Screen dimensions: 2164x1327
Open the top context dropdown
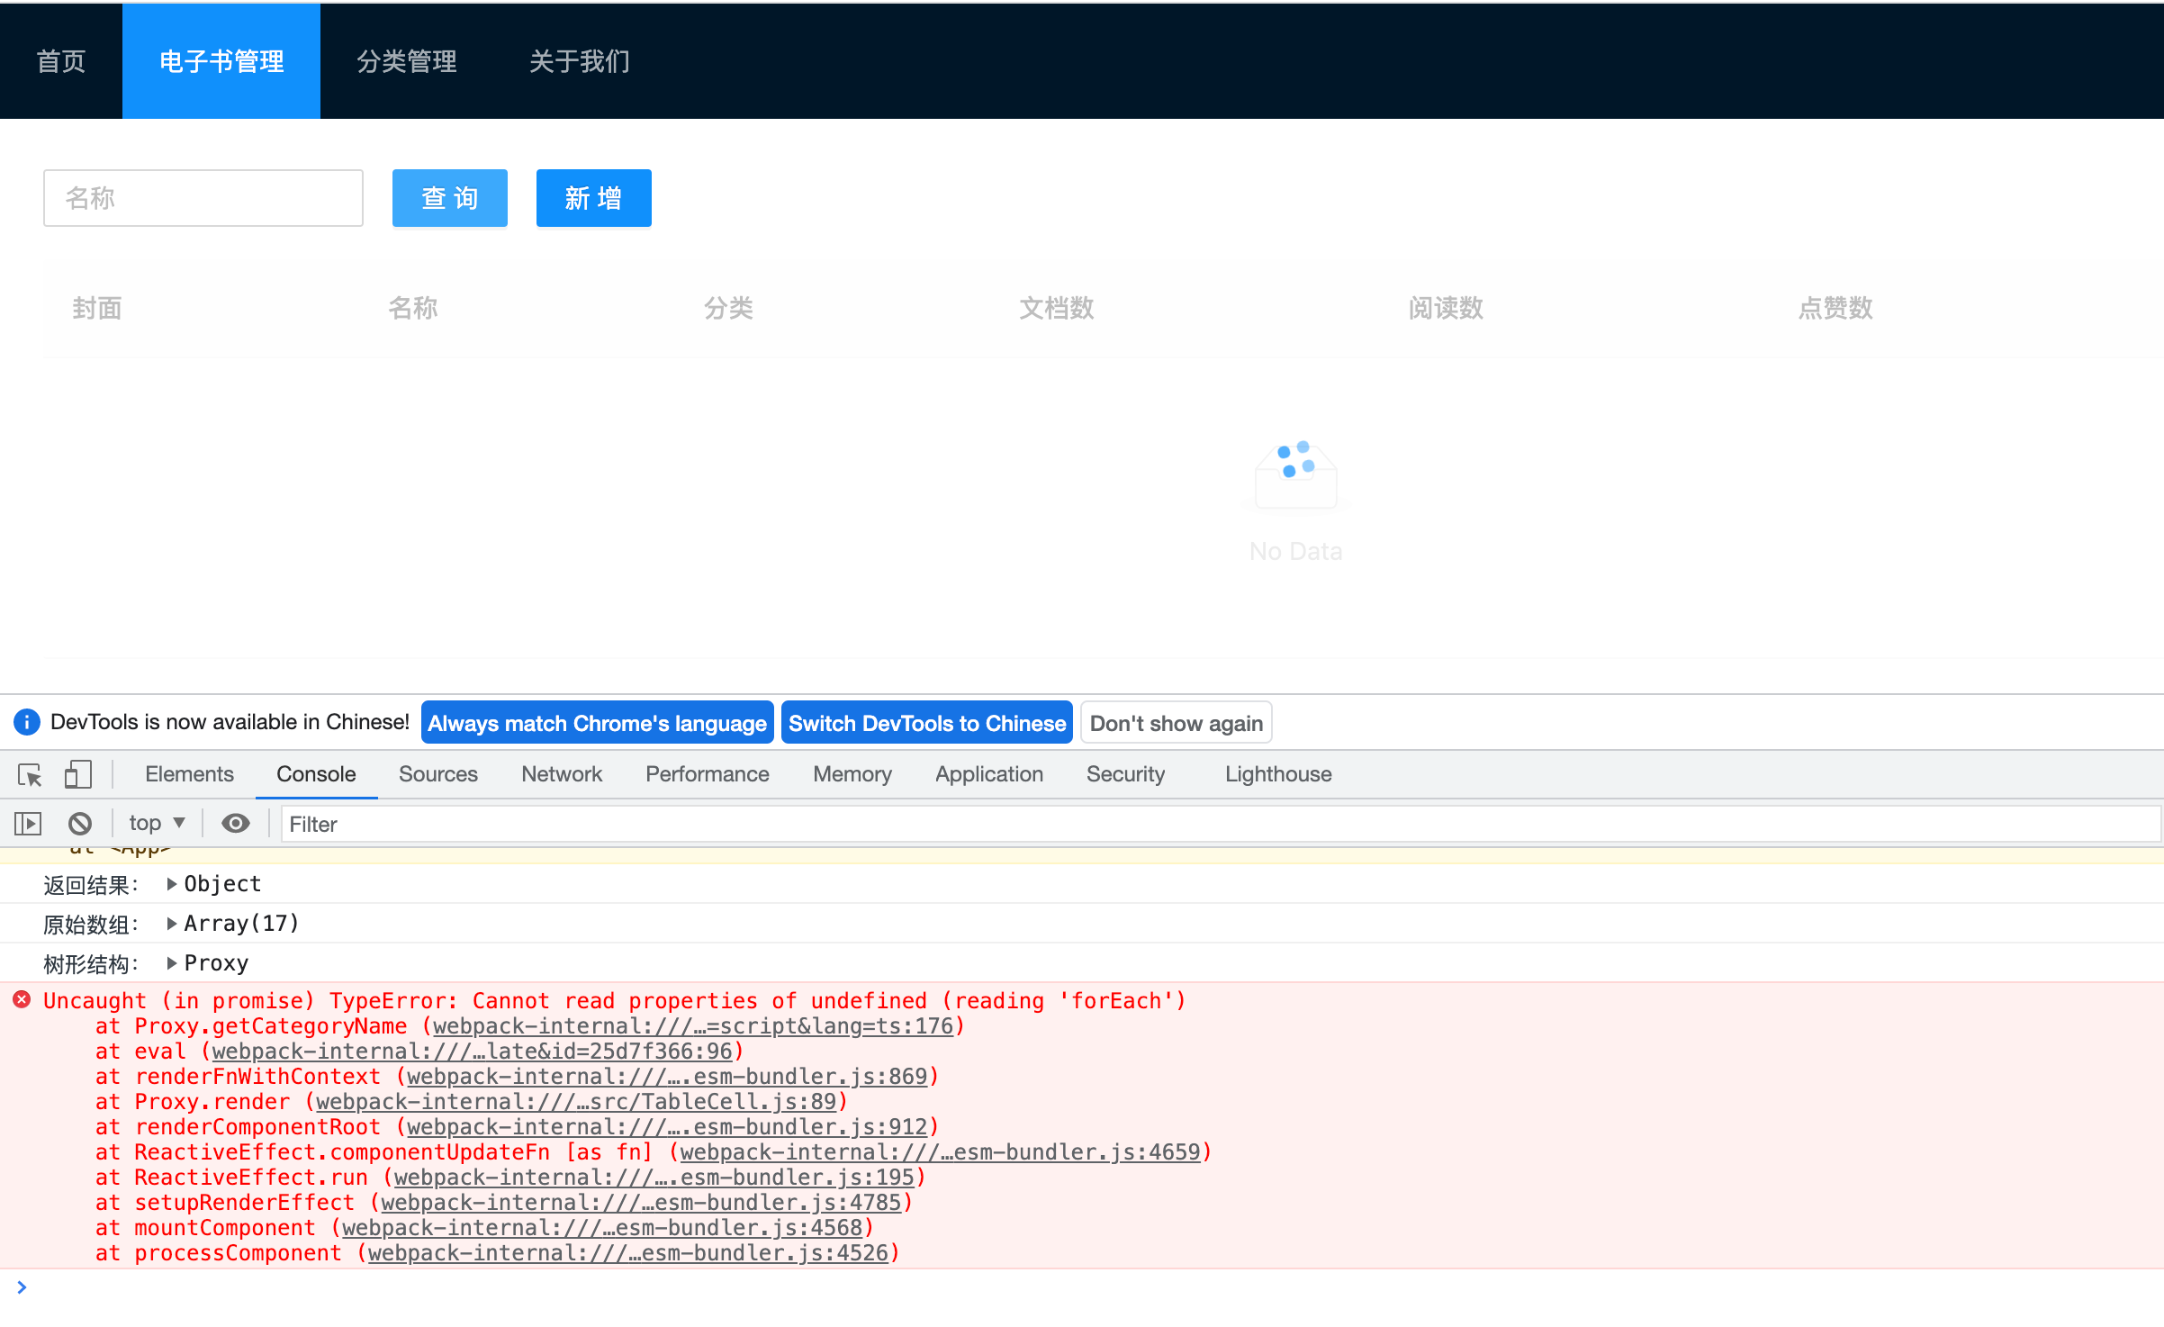coord(157,823)
